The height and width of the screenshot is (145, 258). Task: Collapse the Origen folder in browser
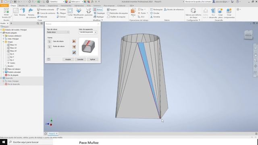tap(4, 42)
